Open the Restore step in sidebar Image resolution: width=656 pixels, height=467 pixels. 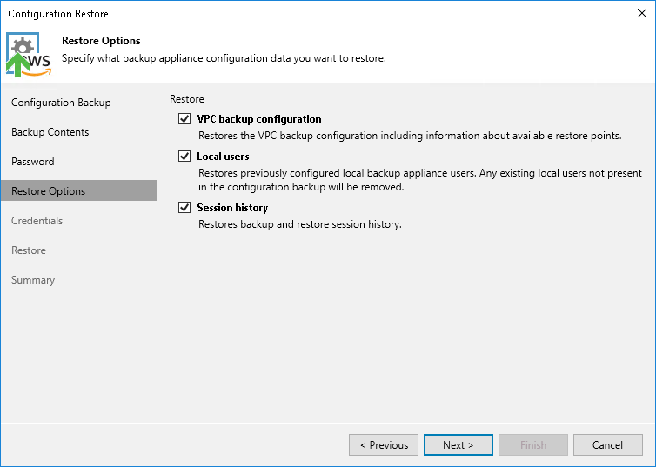29,250
